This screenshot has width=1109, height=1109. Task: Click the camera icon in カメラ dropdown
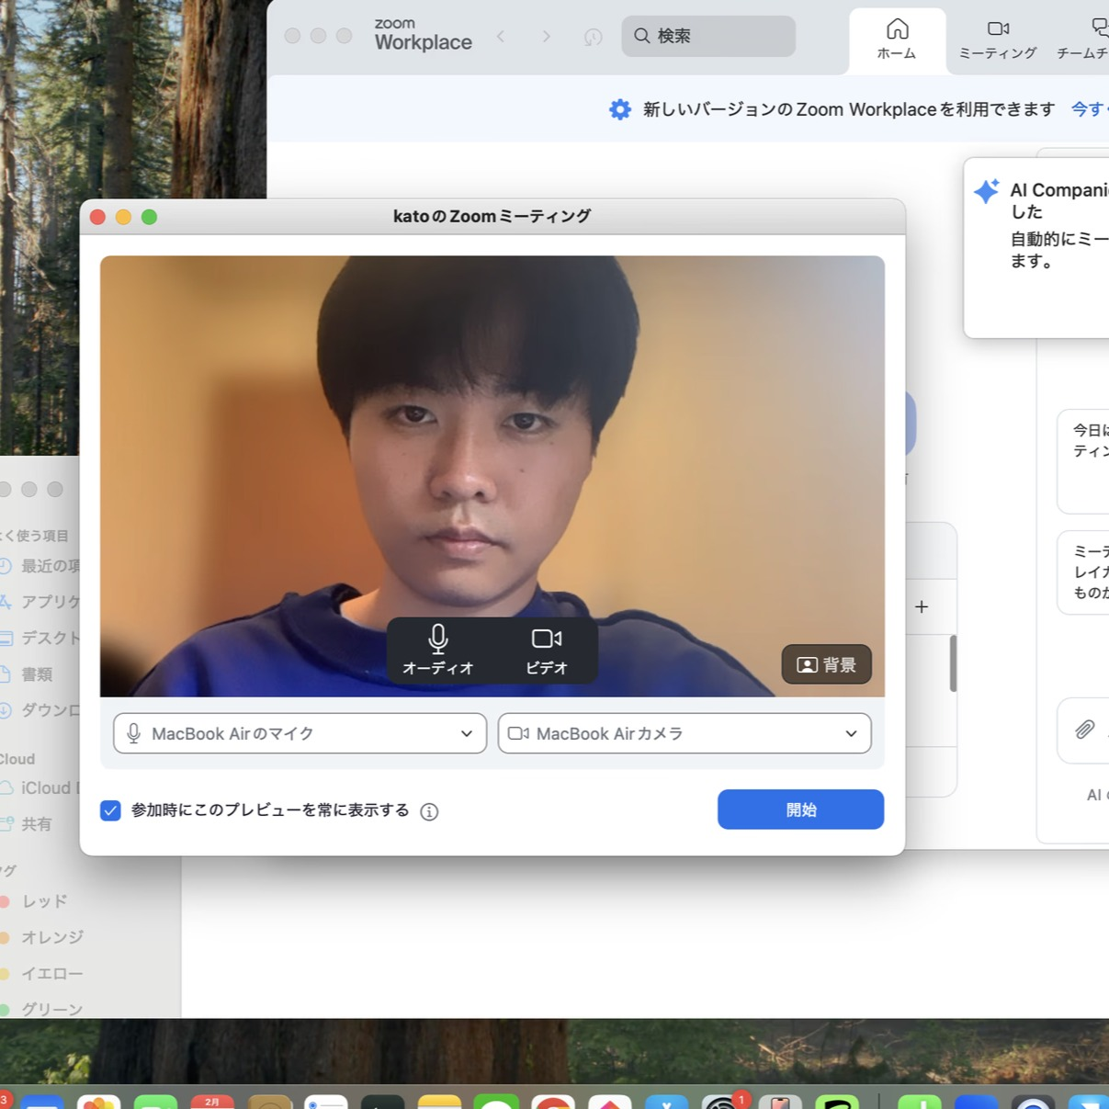pyautogui.click(x=518, y=733)
